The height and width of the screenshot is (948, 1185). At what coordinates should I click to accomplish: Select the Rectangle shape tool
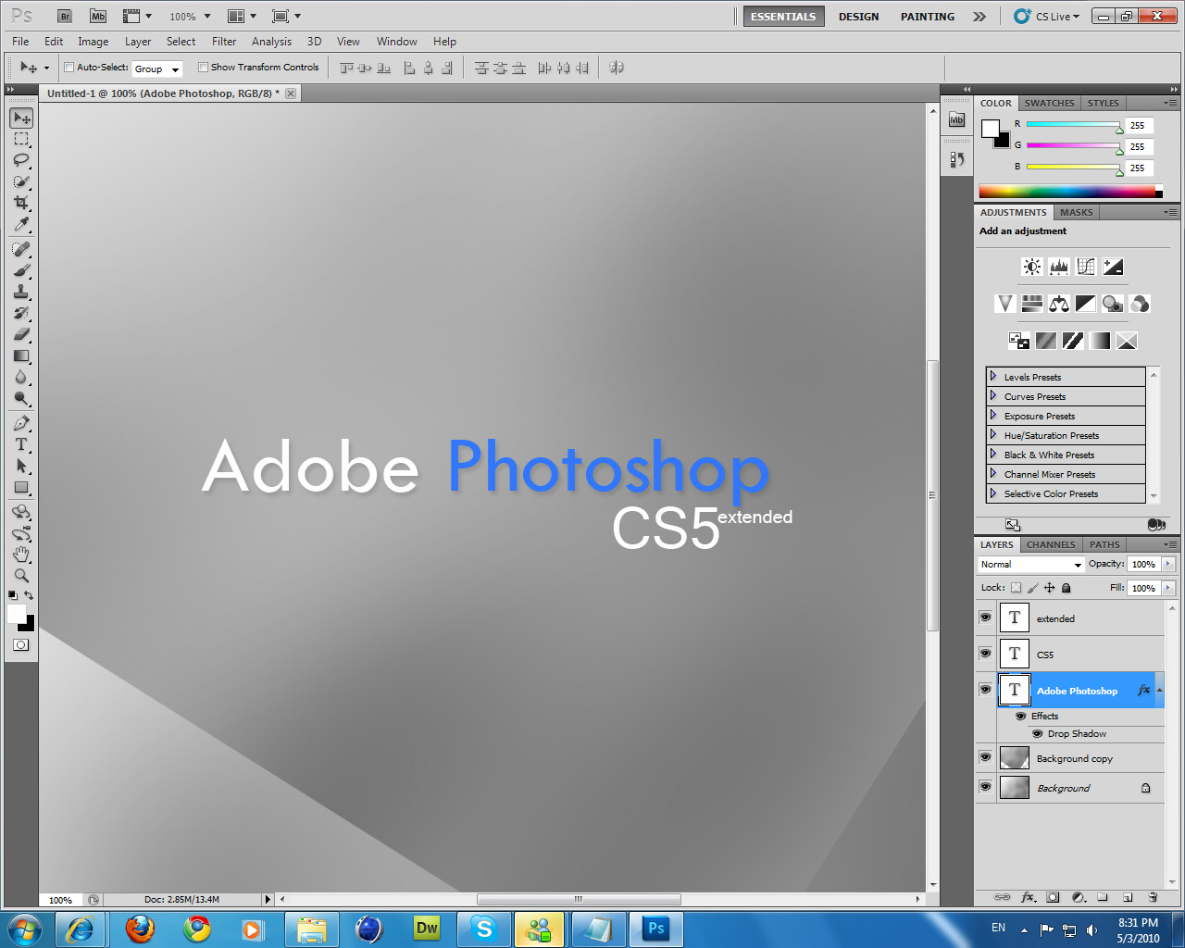[21, 487]
